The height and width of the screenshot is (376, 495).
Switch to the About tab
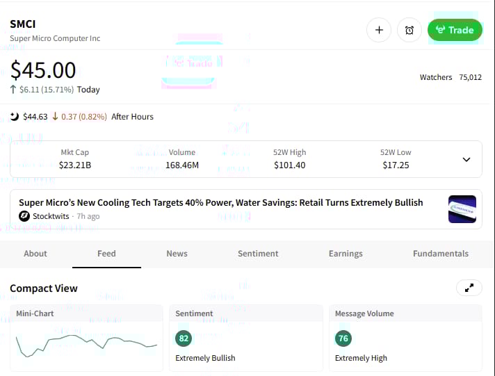(x=35, y=254)
